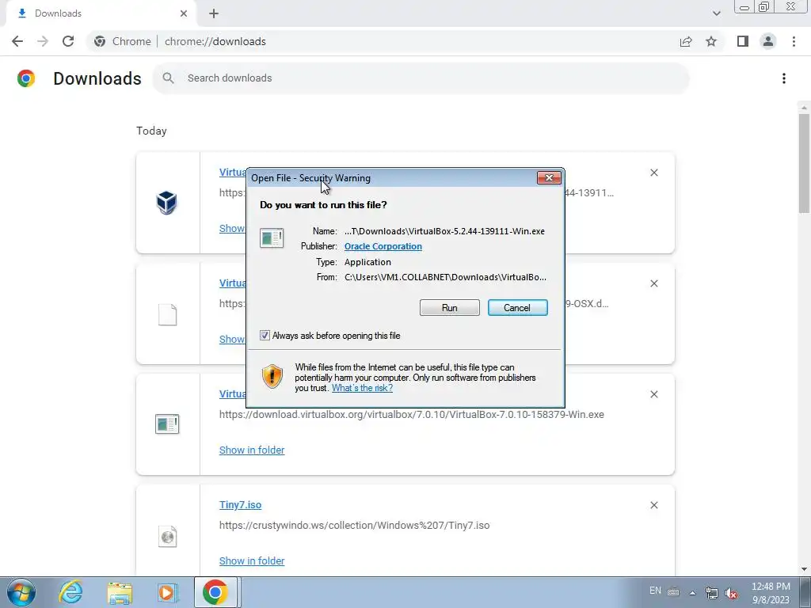Remove the first VirtualBox download from list
The width and height of the screenshot is (811, 608).
coord(653,173)
